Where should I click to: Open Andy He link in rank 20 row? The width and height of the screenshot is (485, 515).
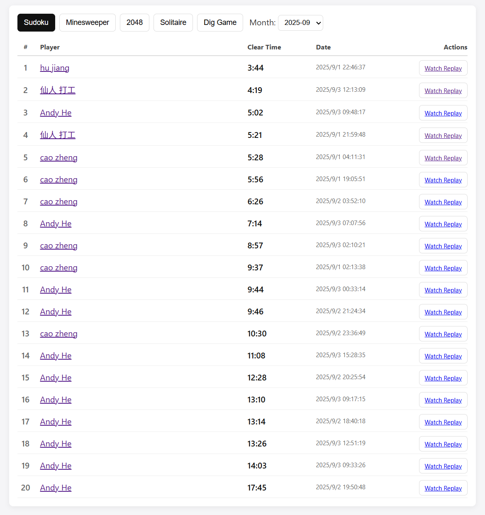click(56, 488)
